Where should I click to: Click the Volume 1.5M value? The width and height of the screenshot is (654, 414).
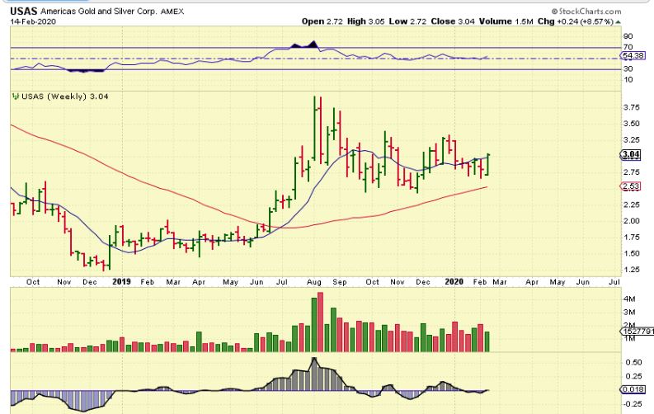[x=506, y=21]
